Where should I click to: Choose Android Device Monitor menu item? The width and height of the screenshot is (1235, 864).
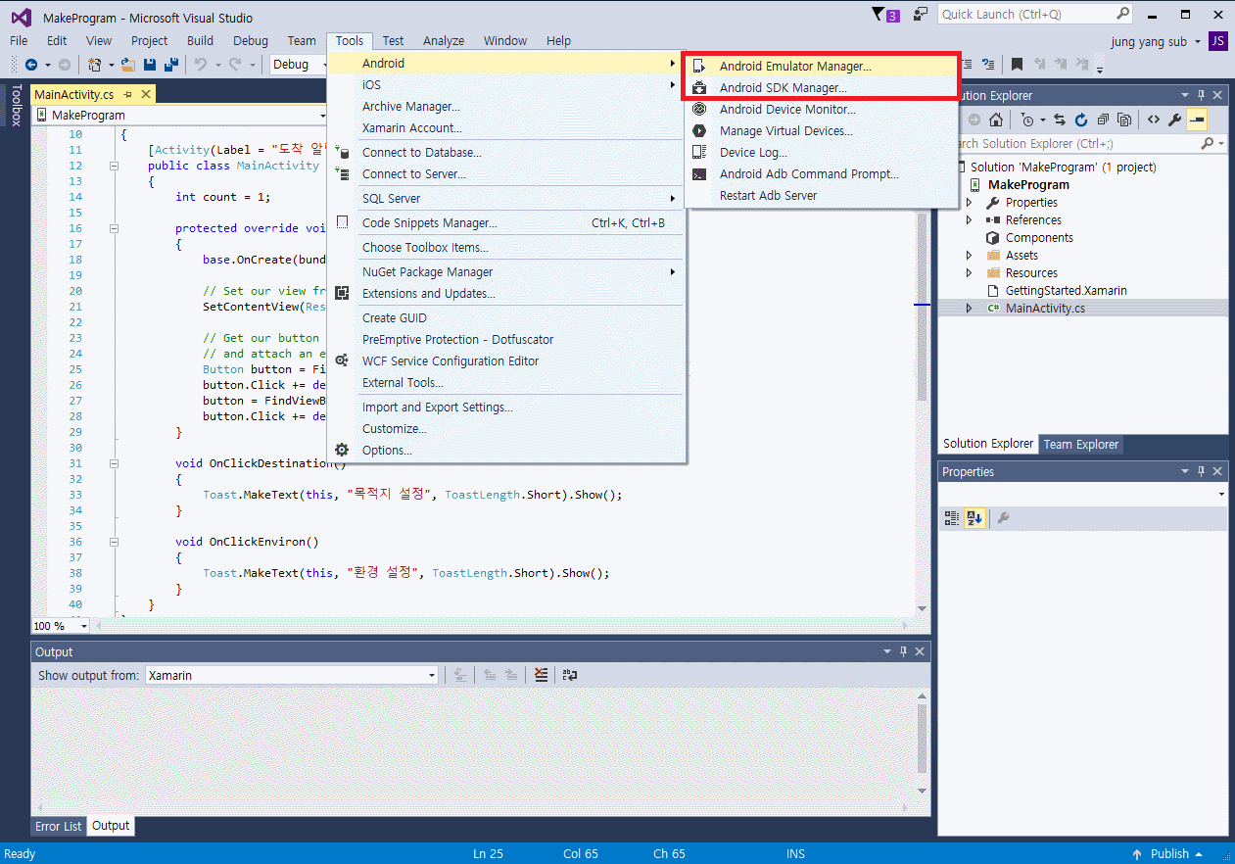(821, 110)
